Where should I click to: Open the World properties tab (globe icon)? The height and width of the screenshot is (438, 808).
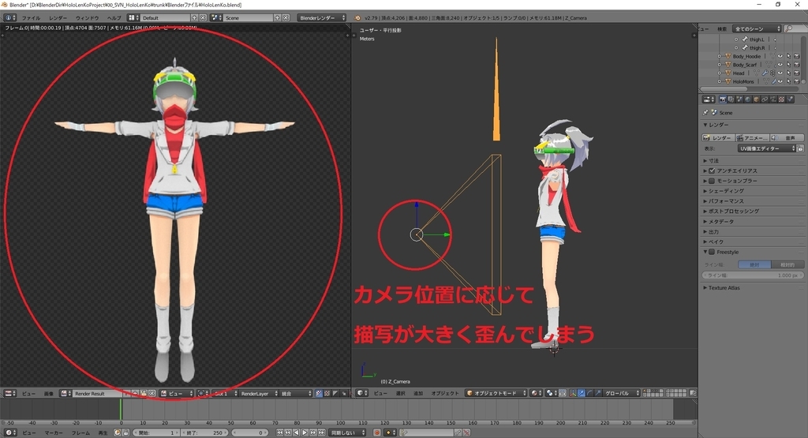pos(748,99)
